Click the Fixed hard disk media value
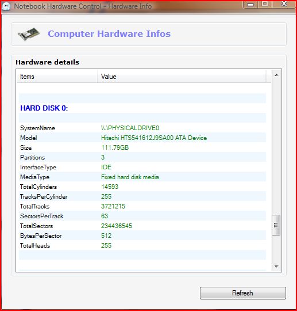 130,177
